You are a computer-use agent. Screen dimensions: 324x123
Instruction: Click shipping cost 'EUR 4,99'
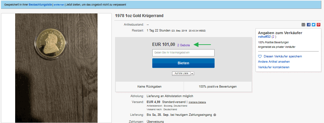pyautogui.click(x=154, y=102)
